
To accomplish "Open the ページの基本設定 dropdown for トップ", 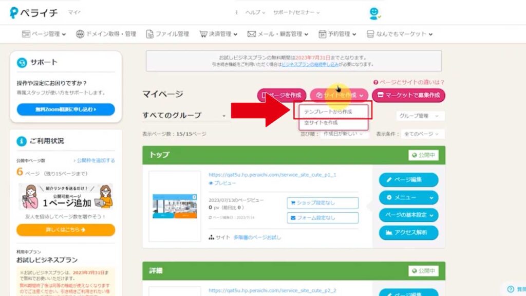I will 408,215.
